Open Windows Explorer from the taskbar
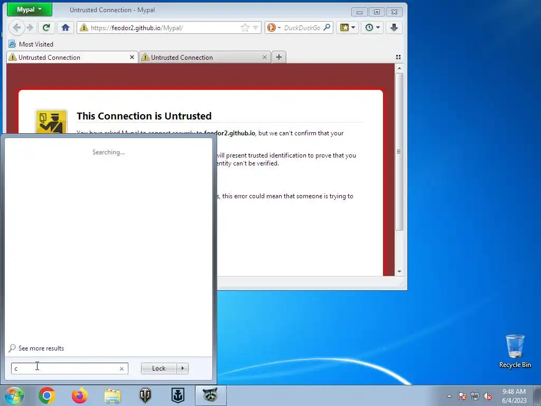This screenshot has height=406, width=541. coord(113,395)
